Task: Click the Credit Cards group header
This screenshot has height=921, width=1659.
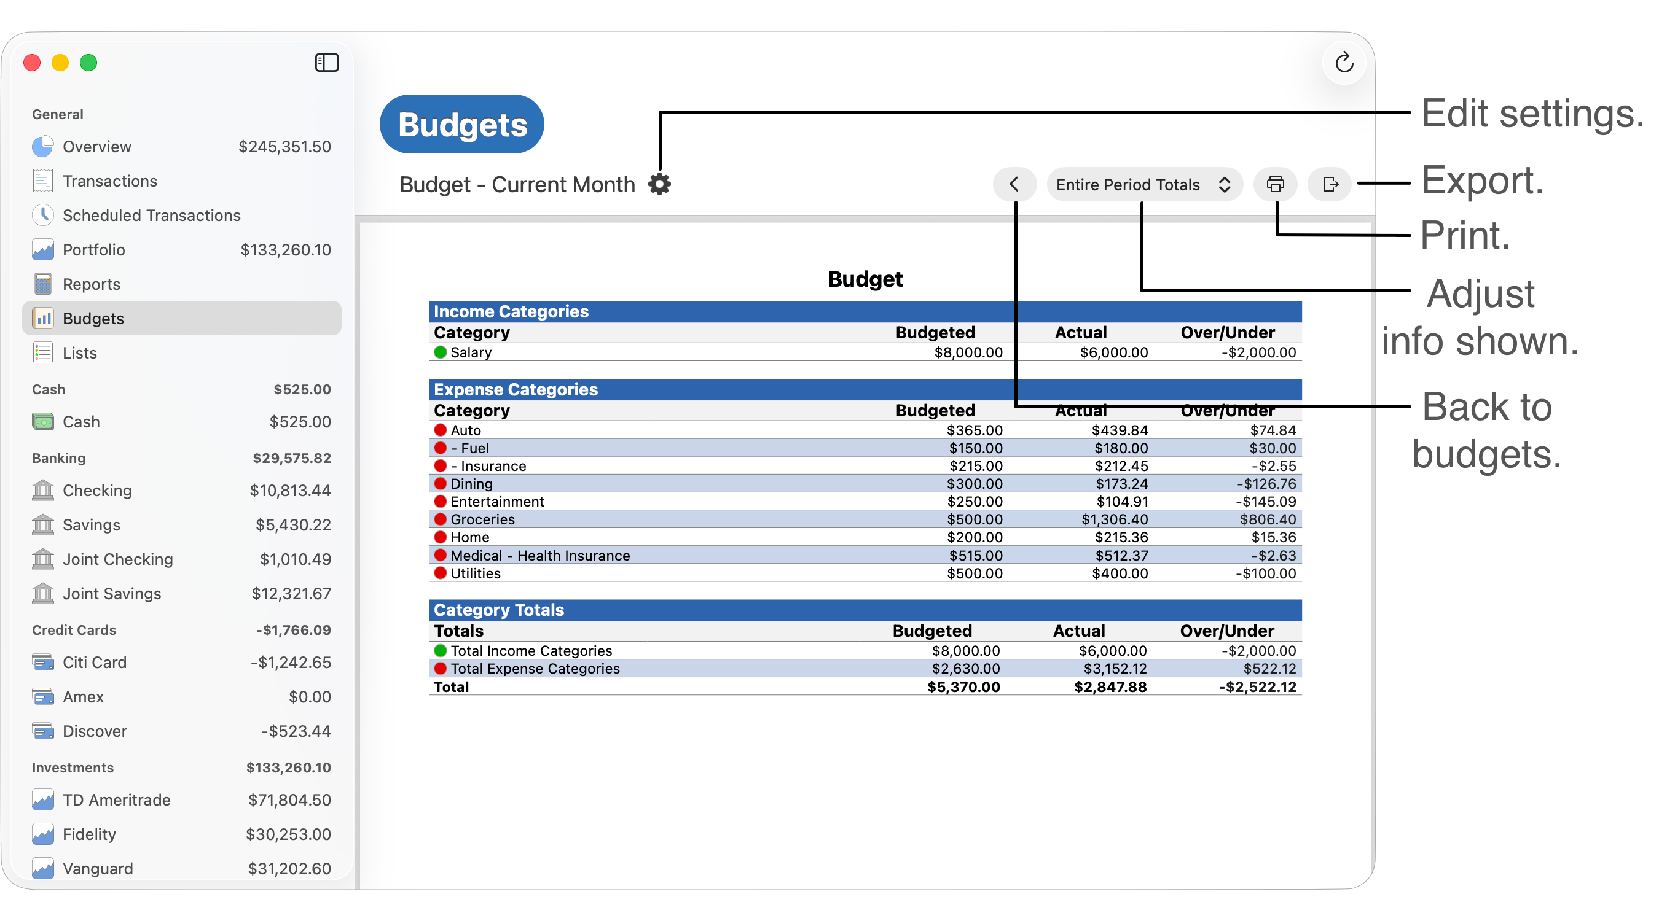Action: (x=73, y=630)
